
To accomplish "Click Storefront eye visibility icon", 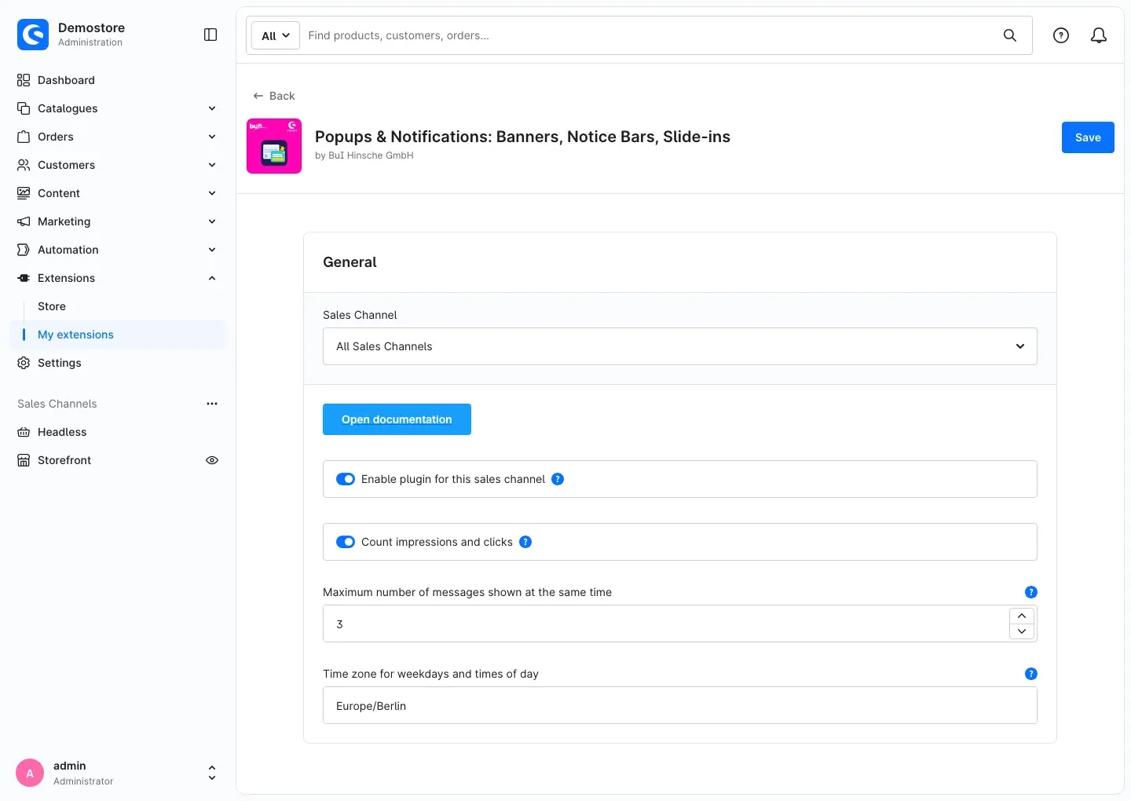I will pos(212,460).
